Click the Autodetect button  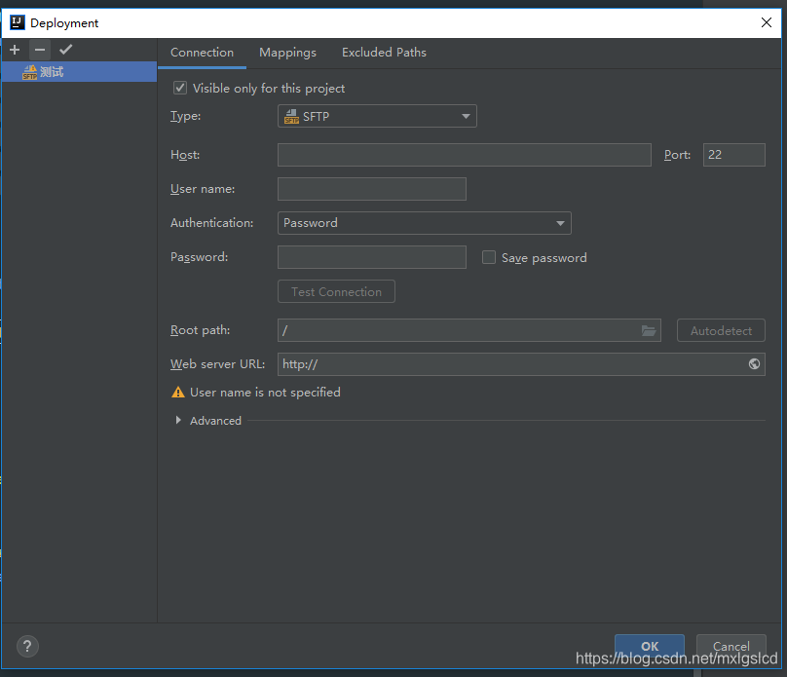coord(721,331)
